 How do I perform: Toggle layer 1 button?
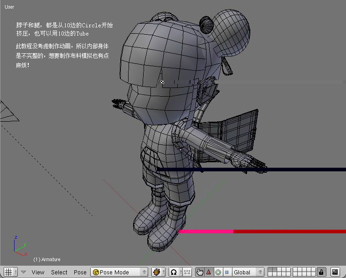(x=270, y=269)
